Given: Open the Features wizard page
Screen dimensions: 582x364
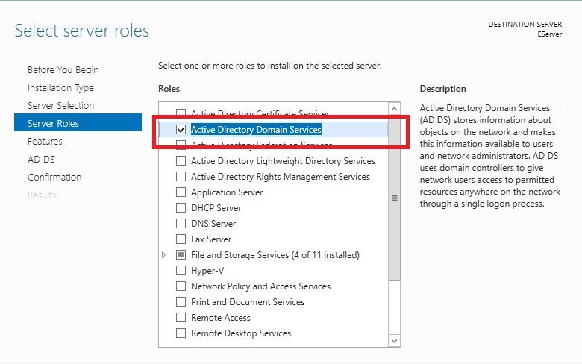Looking at the screenshot, I should pos(45,142).
